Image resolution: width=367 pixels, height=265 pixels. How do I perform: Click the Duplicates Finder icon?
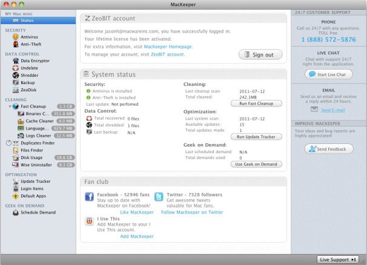pos(16,143)
